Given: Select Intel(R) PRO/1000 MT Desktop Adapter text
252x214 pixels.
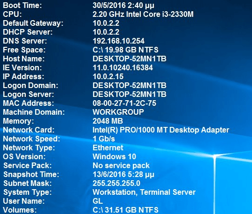Looking at the screenshot, I should [x=161, y=130].
